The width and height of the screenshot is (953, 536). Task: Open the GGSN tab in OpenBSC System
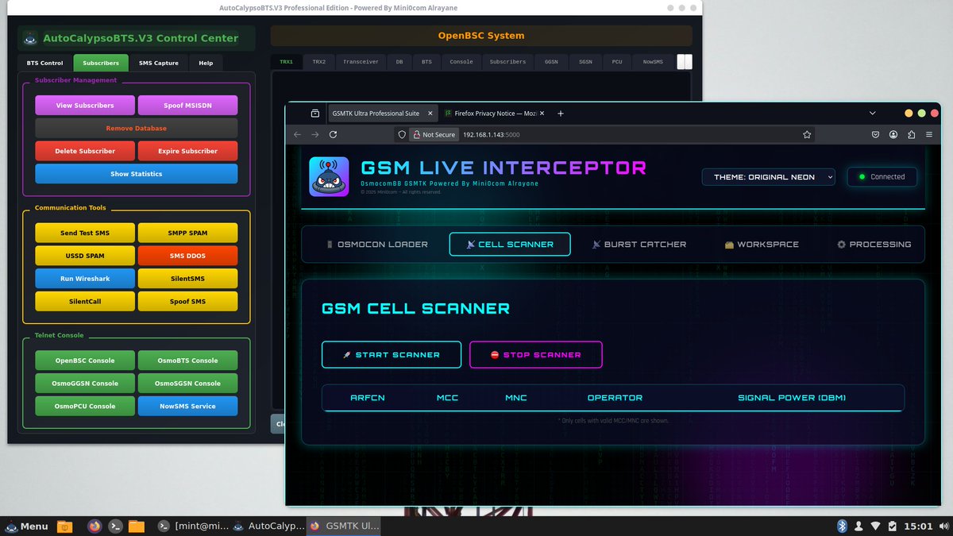pos(551,61)
